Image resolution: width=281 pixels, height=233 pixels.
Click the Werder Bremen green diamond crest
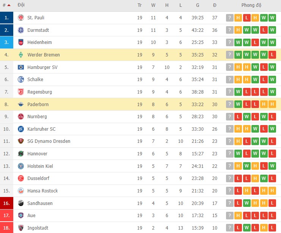click(21, 55)
